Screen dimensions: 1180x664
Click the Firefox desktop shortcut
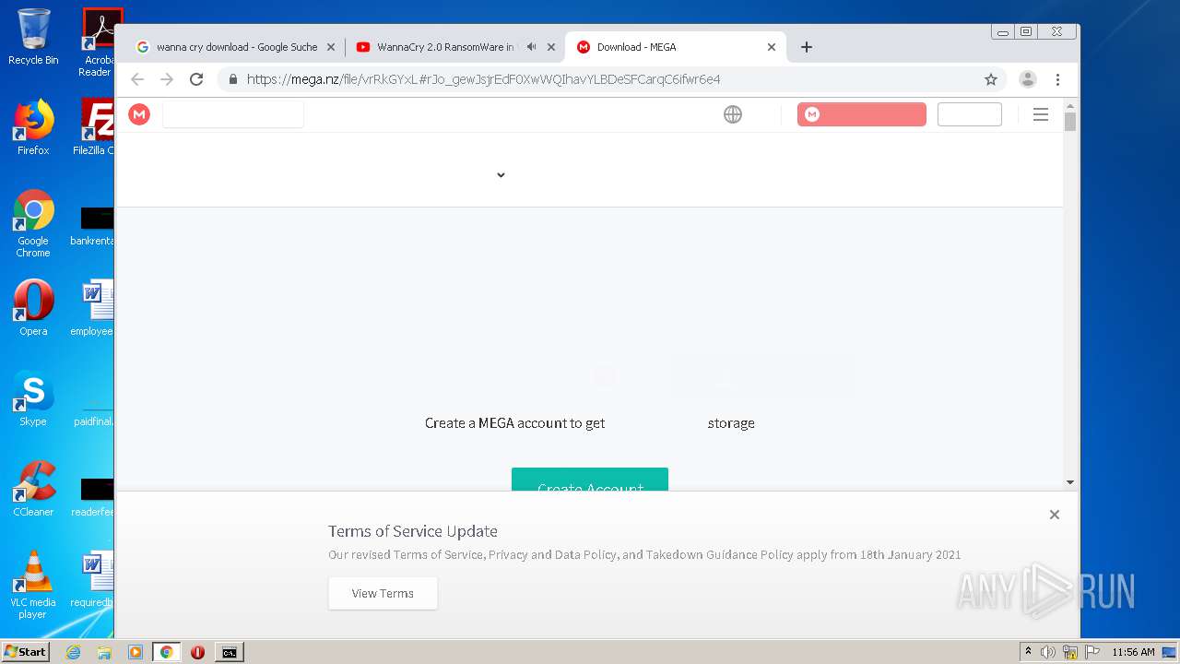point(33,127)
